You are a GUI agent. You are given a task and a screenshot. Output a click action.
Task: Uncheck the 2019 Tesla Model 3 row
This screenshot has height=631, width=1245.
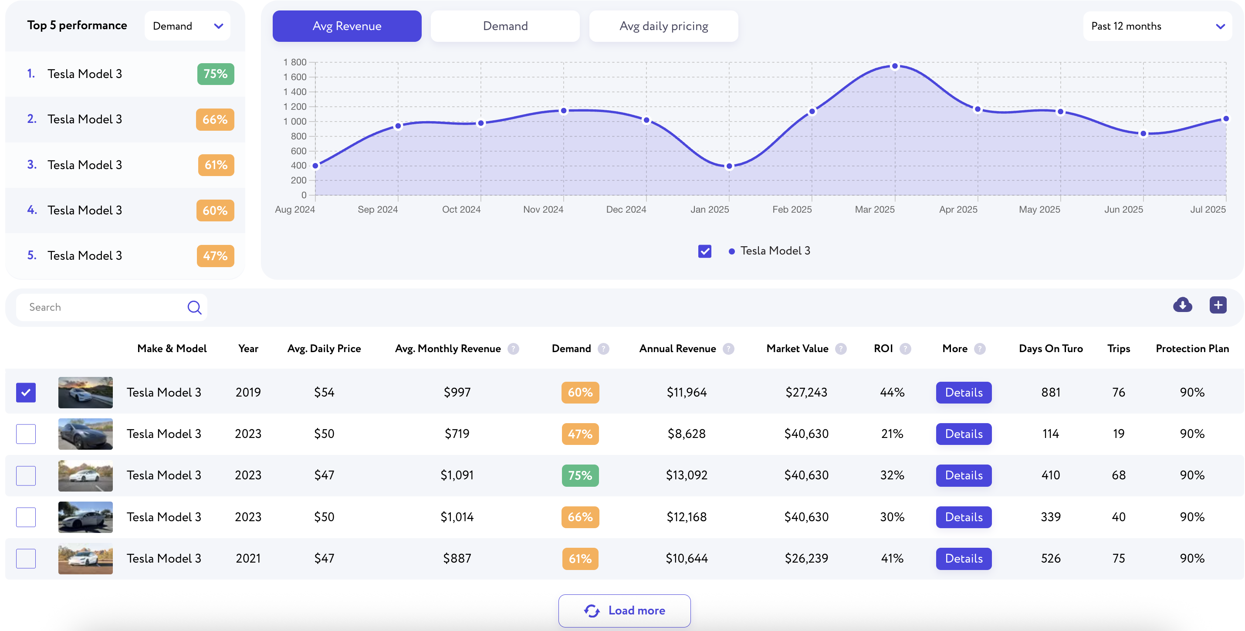(26, 393)
